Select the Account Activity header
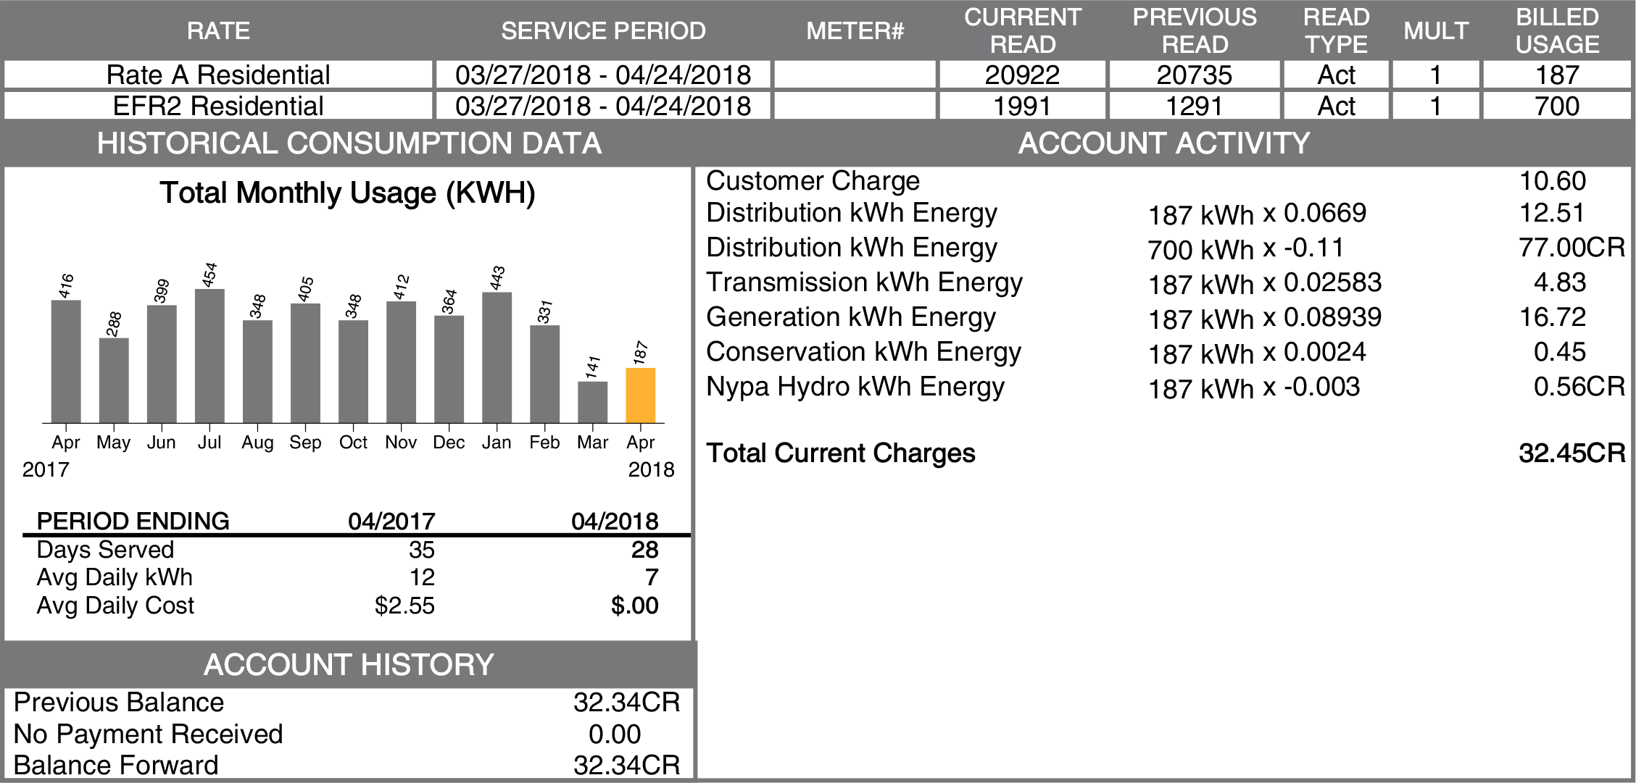The image size is (1636, 783). 1163,143
